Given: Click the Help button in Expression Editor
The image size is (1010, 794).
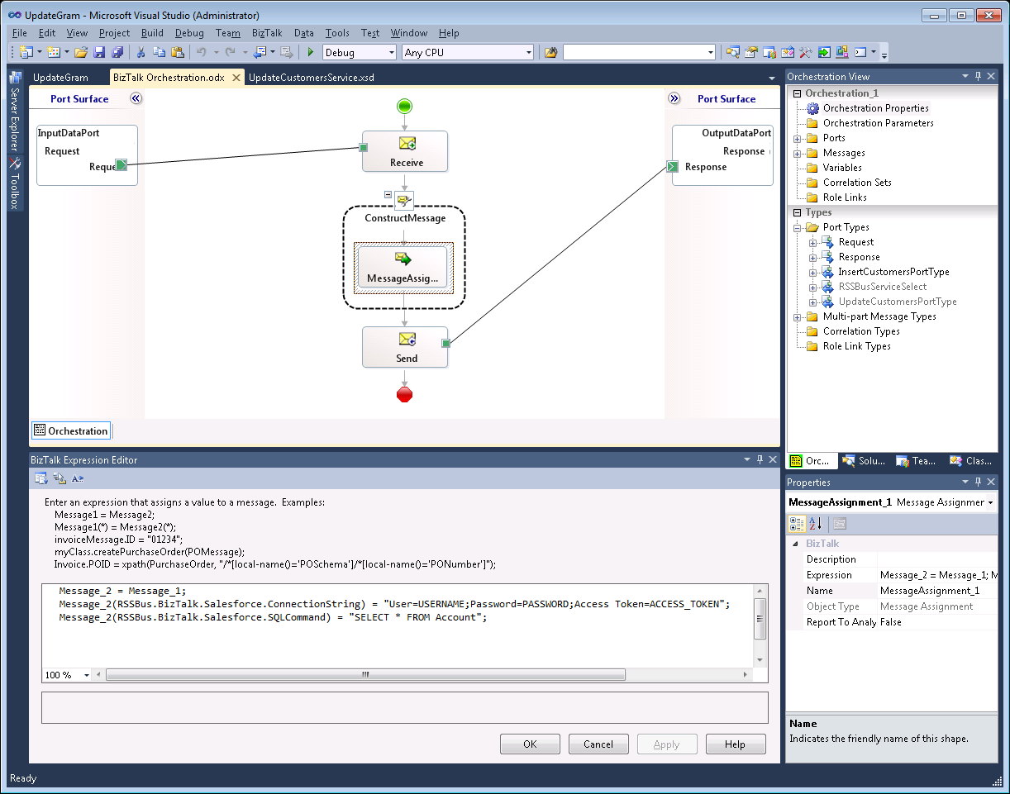Looking at the screenshot, I should pos(735,744).
